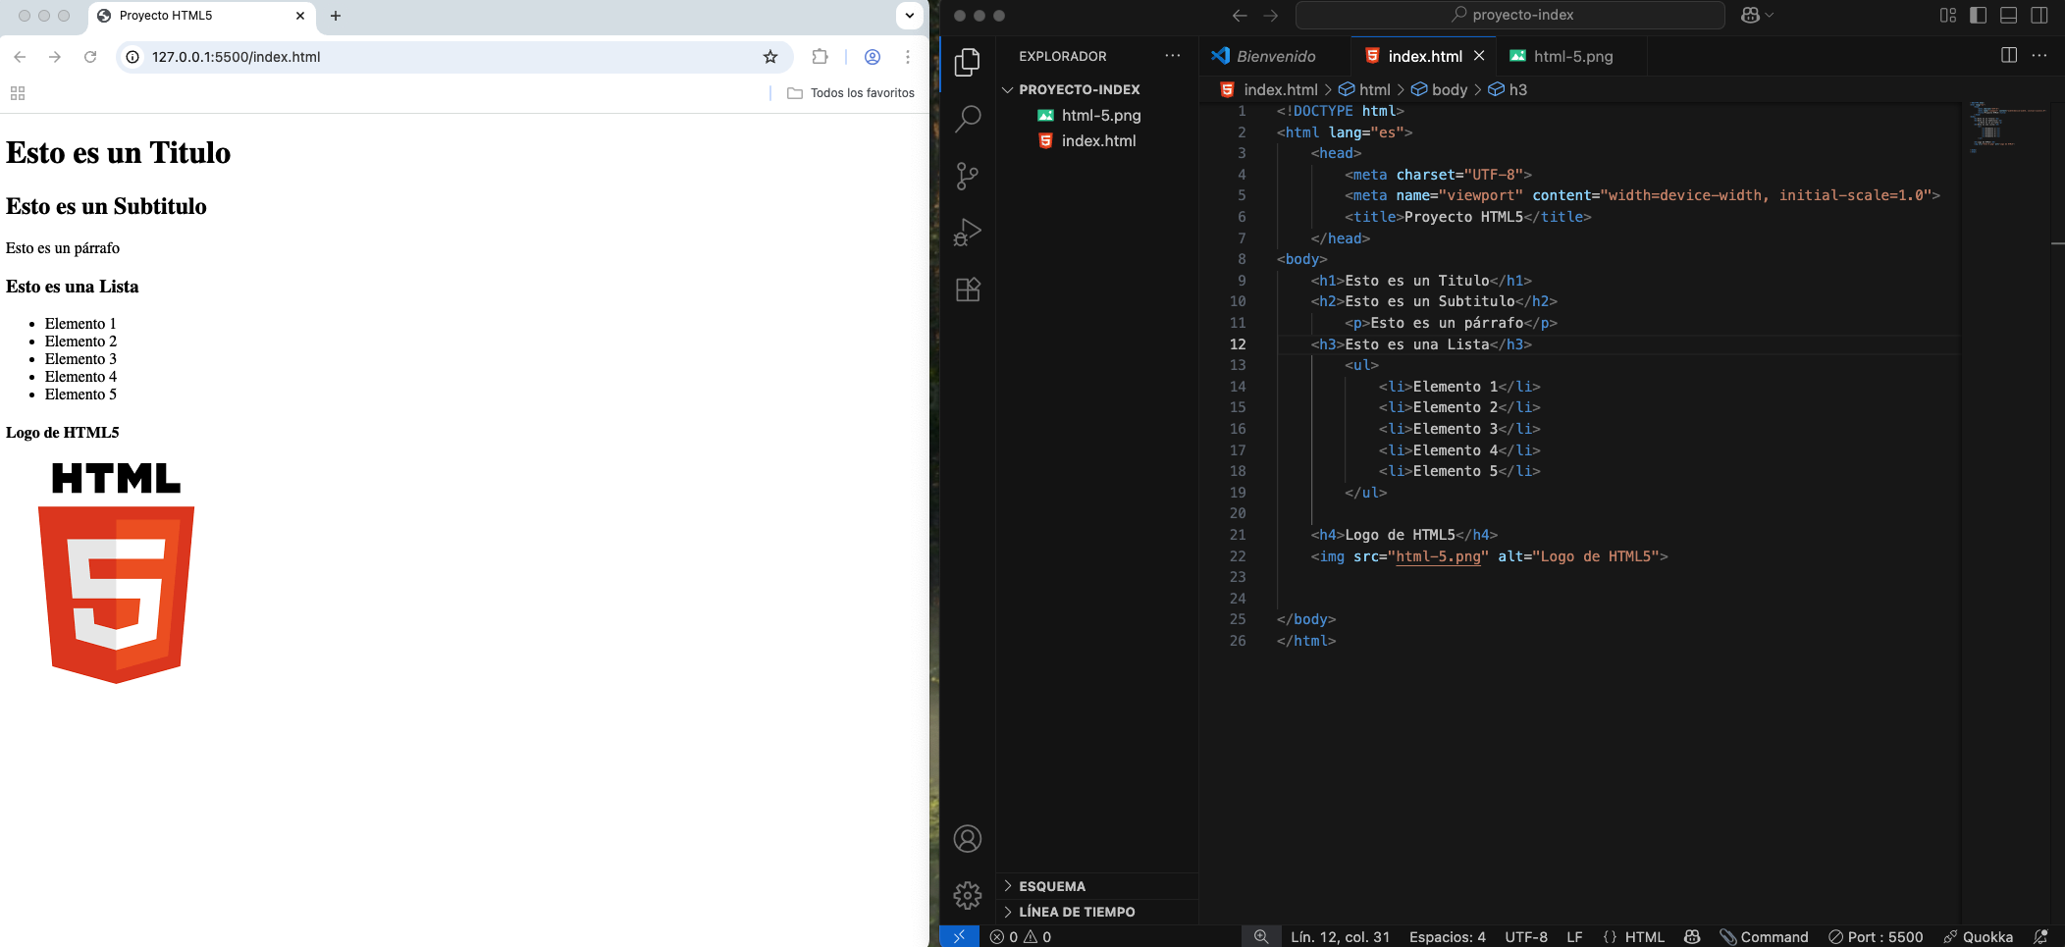Click the body breadcrumb item
Screen dimensions: 2065x947
point(1439,89)
